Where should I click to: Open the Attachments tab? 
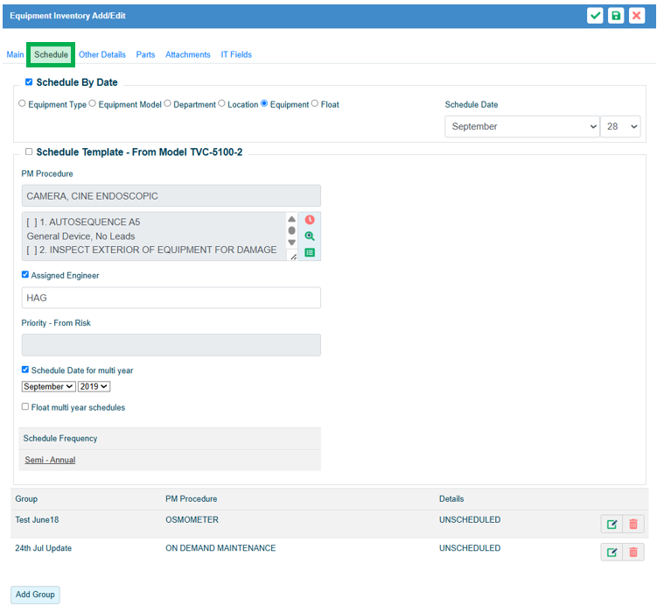(188, 54)
